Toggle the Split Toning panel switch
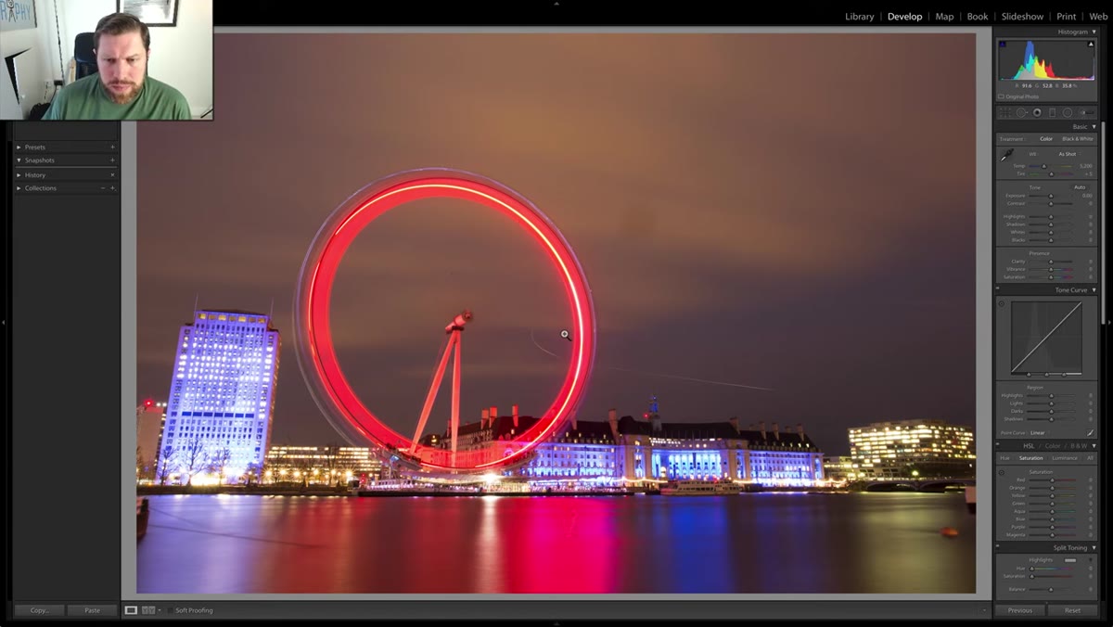Viewport: 1113px width, 627px height. click(998, 548)
